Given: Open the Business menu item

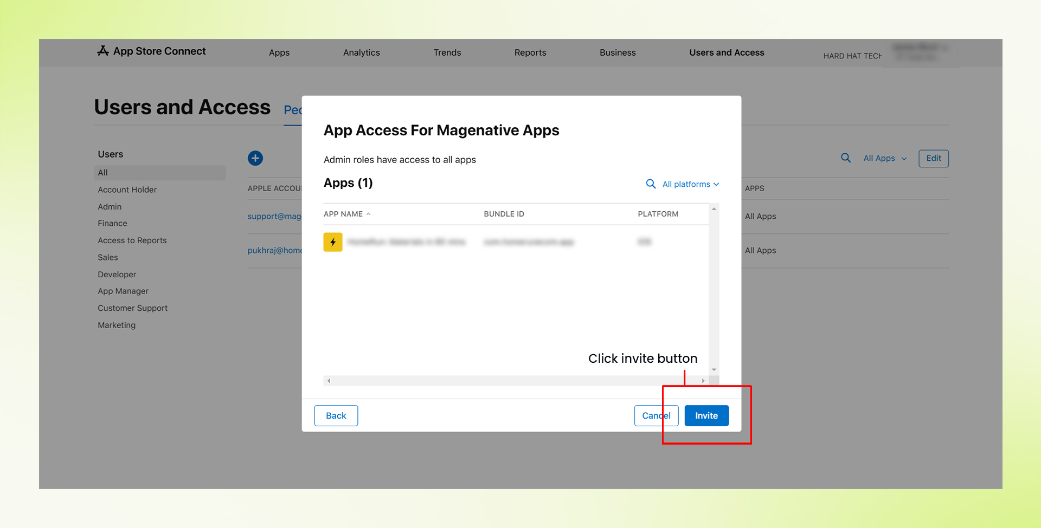Looking at the screenshot, I should point(618,53).
